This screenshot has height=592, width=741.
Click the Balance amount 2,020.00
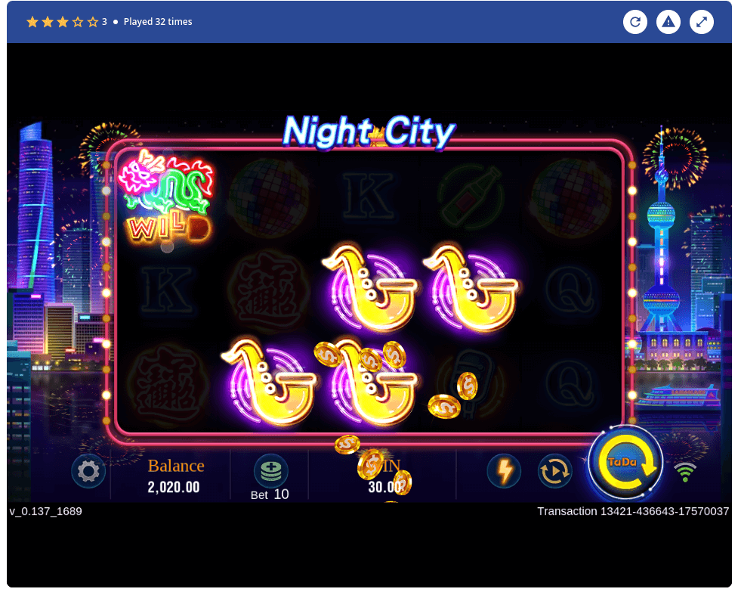pyautogui.click(x=174, y=487)
